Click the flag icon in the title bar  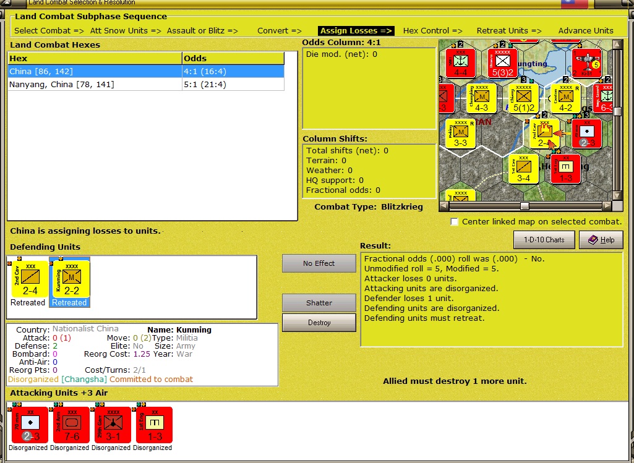[x=575, y=4]
